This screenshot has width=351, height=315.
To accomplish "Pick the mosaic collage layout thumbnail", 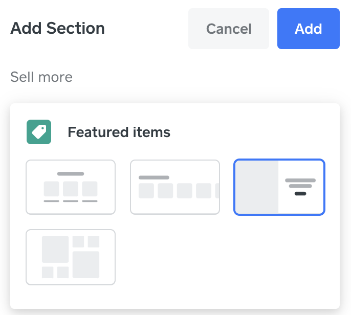I will (71, 257).
